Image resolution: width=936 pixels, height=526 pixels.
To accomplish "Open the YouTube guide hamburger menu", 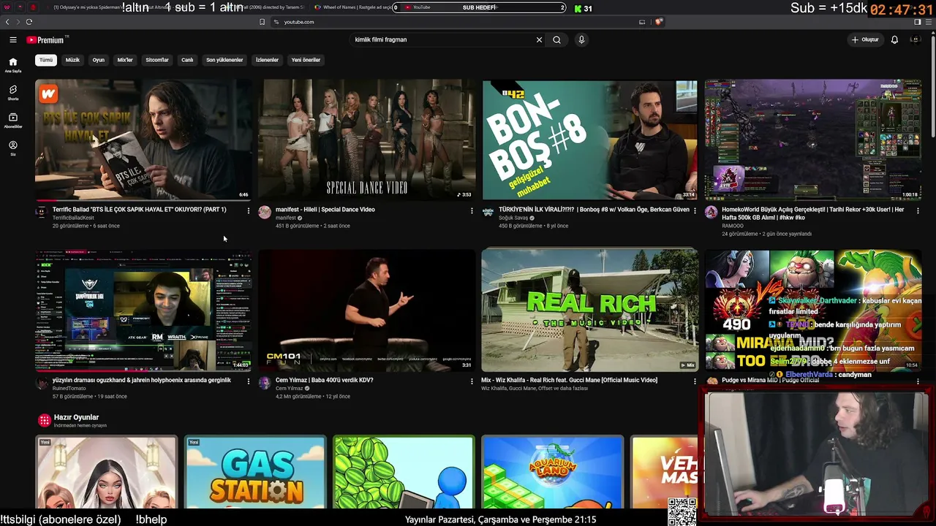I will point(13,40).
